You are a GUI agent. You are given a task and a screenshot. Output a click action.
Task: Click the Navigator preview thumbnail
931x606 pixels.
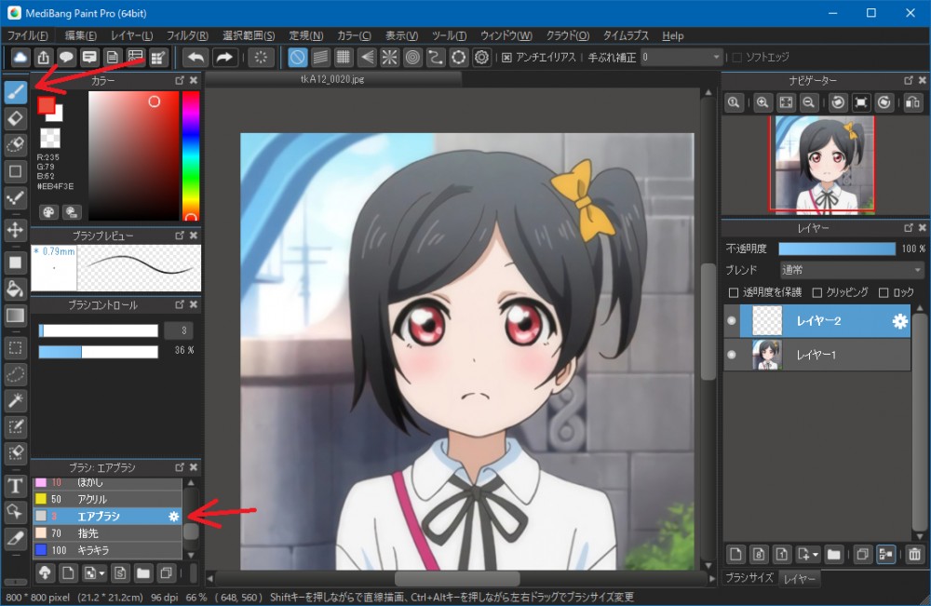point(824,165)
